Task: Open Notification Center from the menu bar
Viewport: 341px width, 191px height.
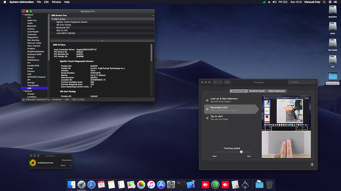Action: click(335, 2)
